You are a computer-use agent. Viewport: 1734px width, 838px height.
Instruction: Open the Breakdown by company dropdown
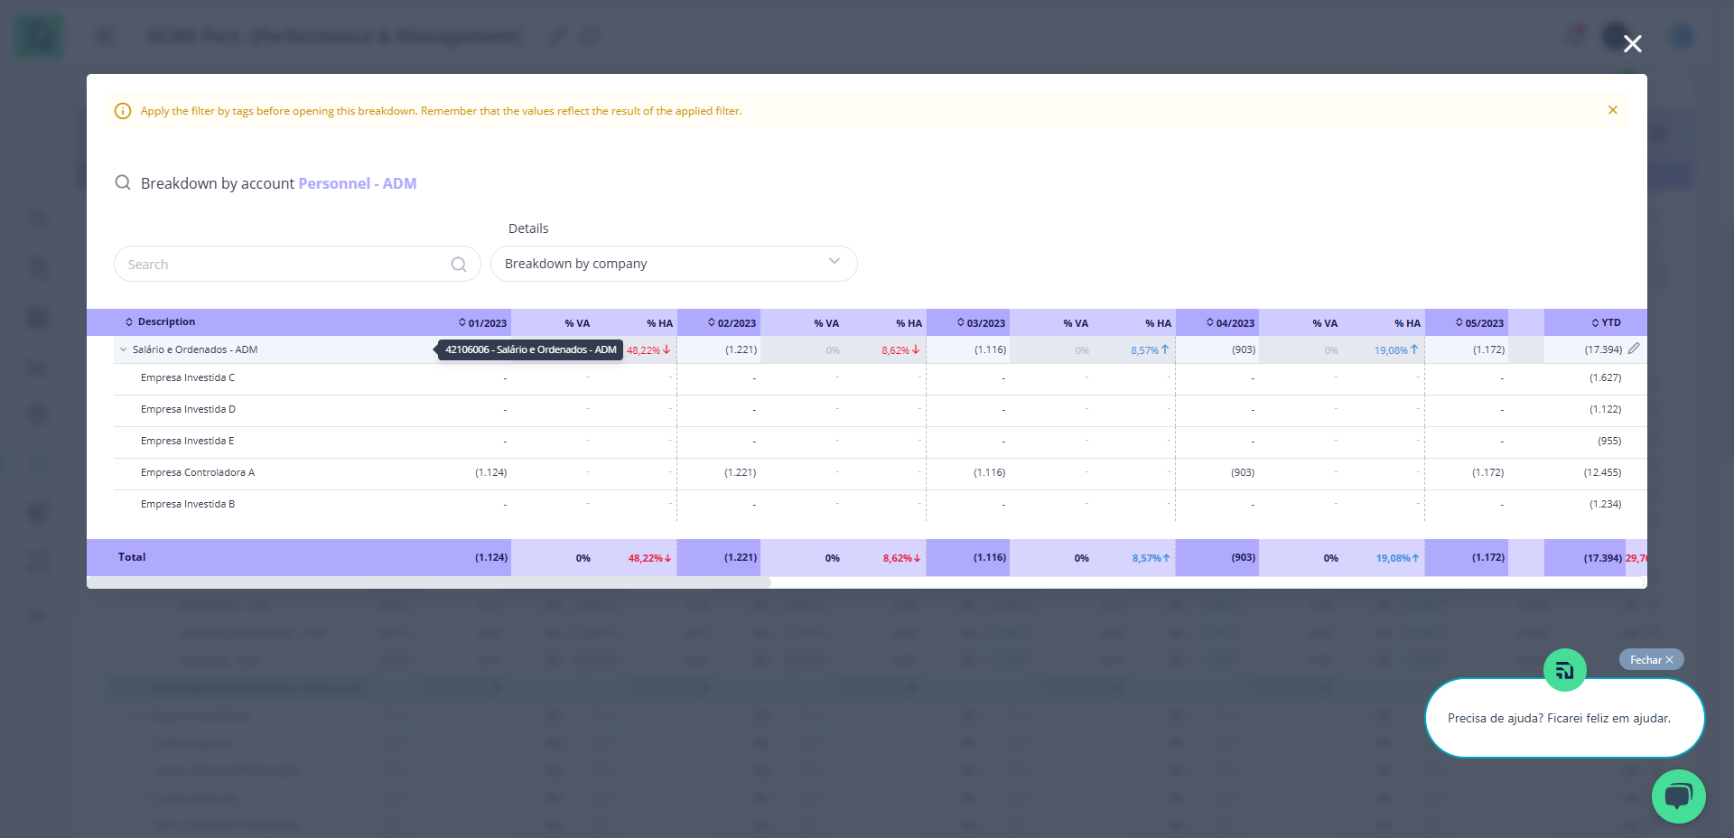pyautogui.click(x=674, y=264)
